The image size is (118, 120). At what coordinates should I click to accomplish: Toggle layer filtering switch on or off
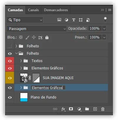(x=105, y=20)
